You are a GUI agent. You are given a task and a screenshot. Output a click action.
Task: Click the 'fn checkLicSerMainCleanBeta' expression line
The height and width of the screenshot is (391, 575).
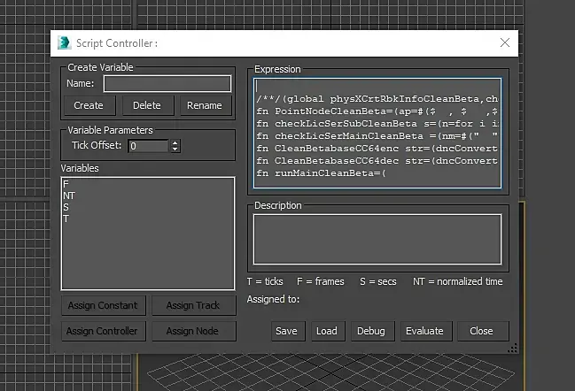point(377,136)
